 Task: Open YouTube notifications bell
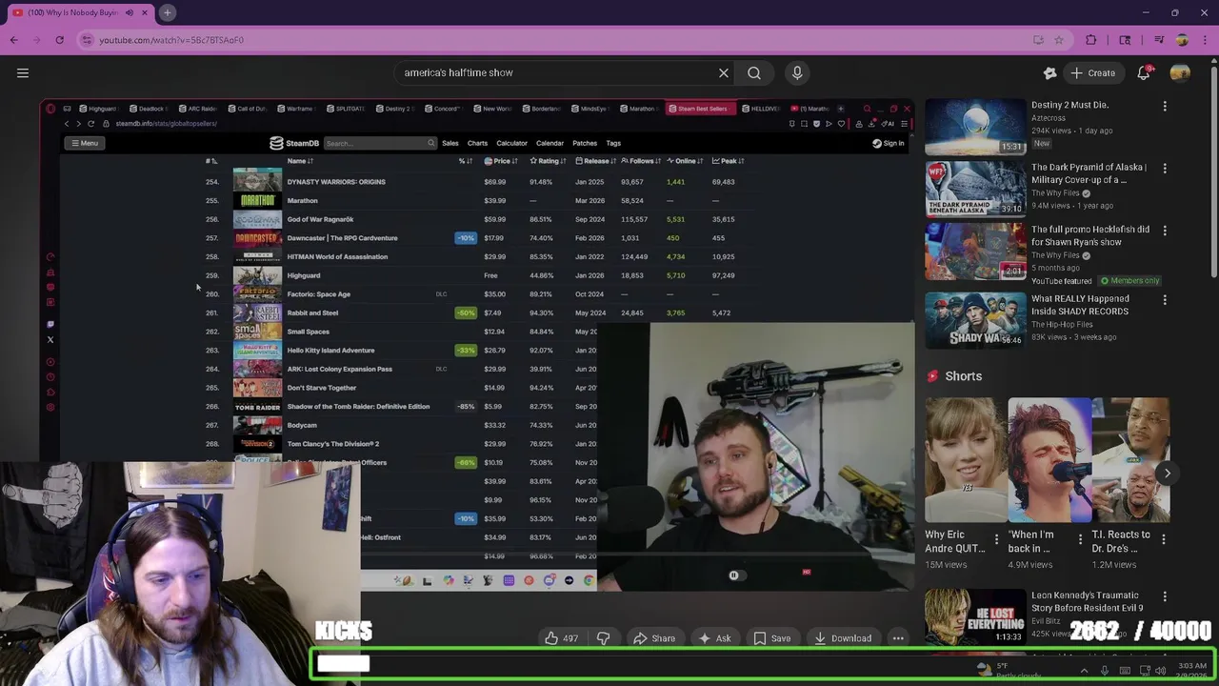(x=1144, y=73)
